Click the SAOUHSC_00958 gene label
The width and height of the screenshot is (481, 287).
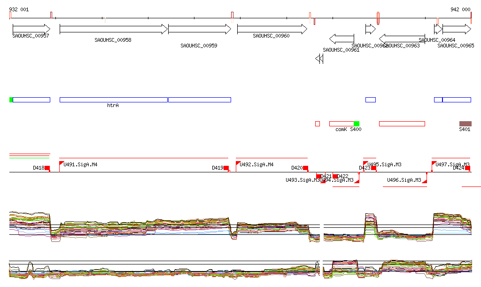pyautogui.click(x=113, y=40)
